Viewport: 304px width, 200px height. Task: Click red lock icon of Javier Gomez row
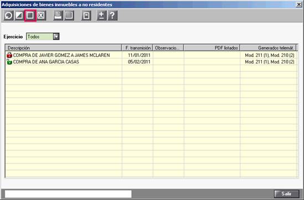point(9,55)
